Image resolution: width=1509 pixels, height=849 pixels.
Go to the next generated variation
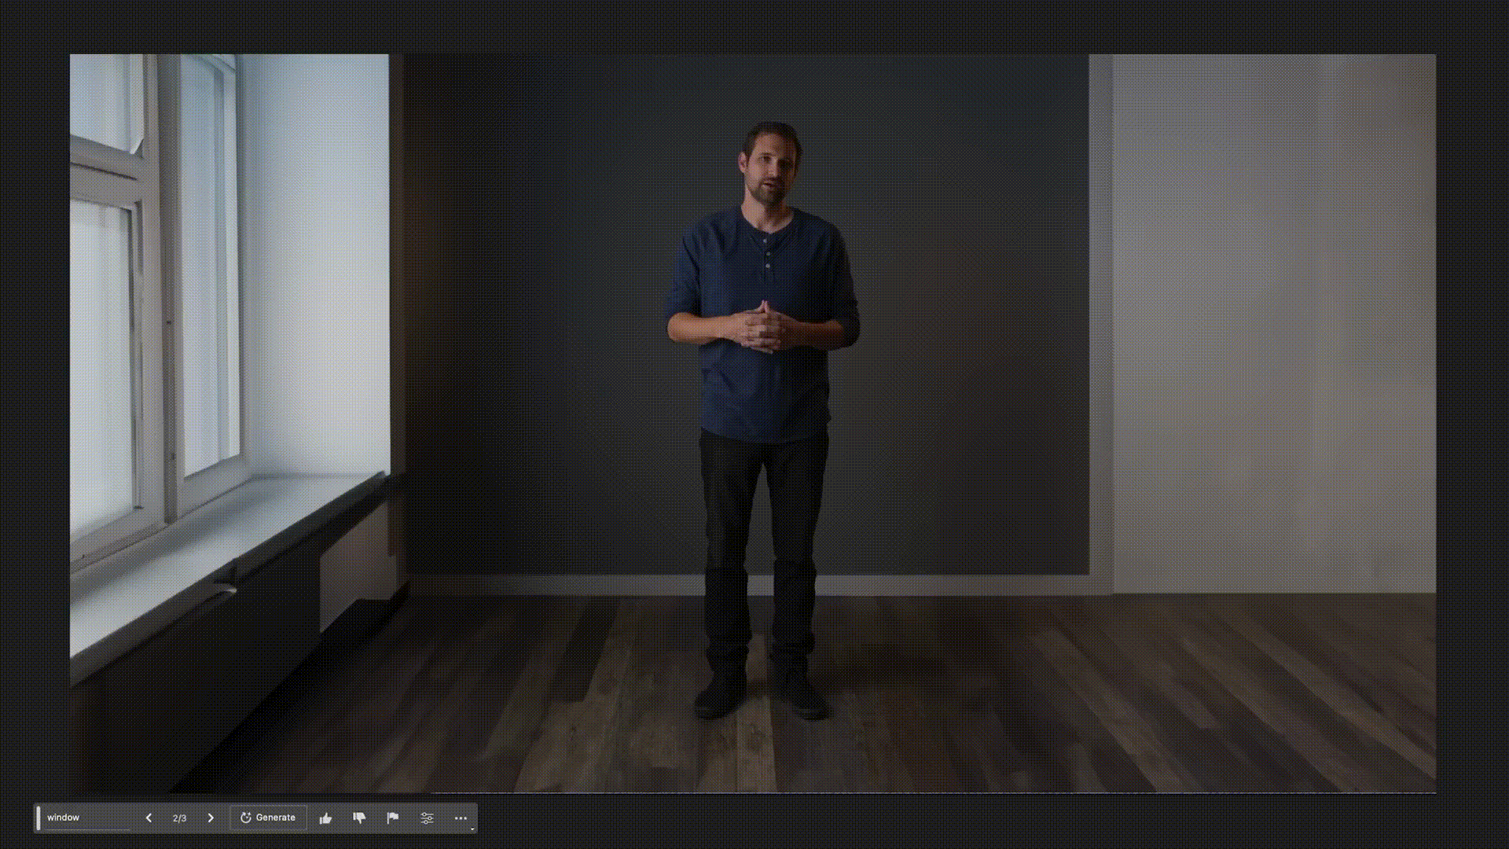pos(211,818)
